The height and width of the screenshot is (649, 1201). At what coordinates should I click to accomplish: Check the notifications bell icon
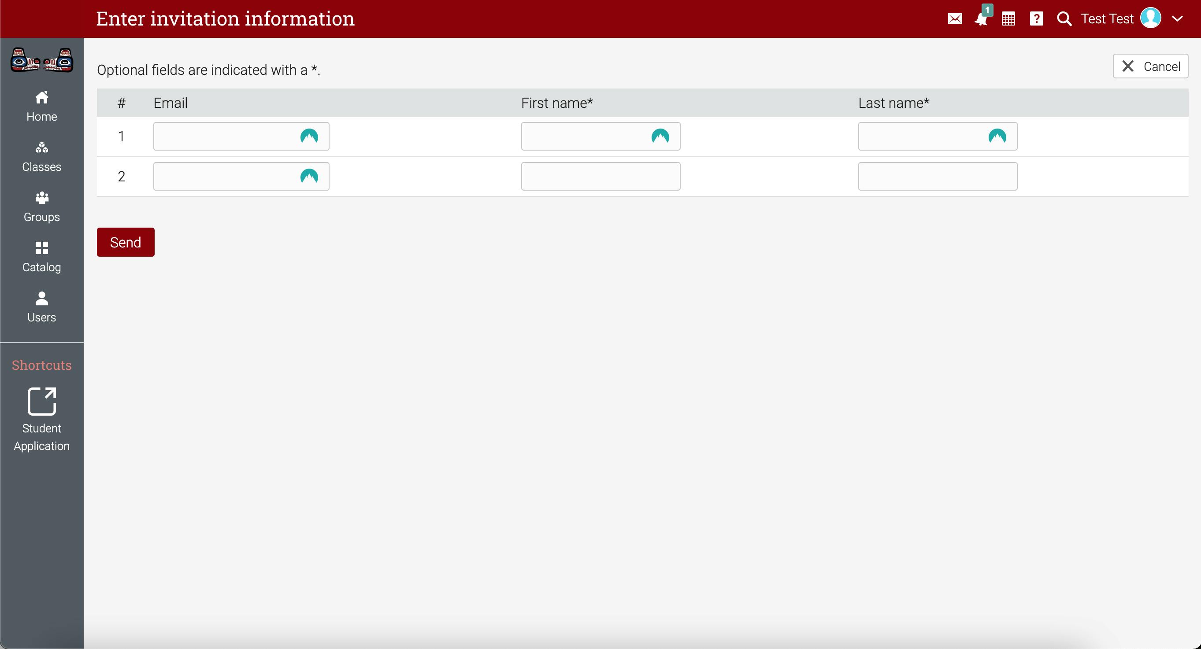pos(981,19)
